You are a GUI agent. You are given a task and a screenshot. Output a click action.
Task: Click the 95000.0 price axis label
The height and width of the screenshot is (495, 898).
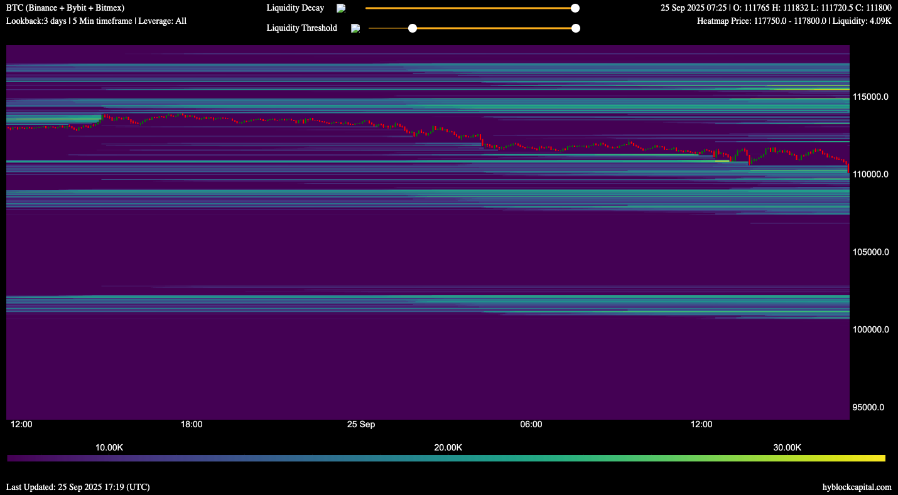(x=868, y=407)
